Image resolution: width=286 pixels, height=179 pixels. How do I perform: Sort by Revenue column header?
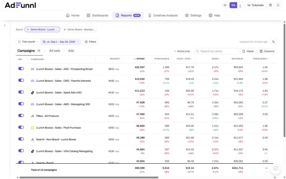237,59
